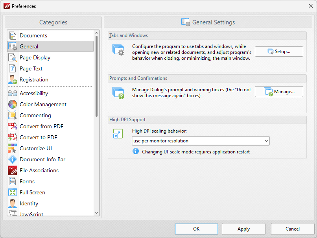Click the Convert from PDF icon
317x238 pixels.
click(13, 126)
